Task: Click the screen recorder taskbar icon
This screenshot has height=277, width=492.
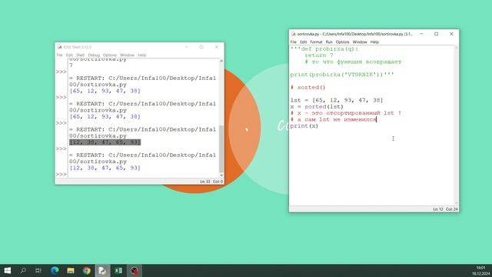Action: [x=135, y=270]
